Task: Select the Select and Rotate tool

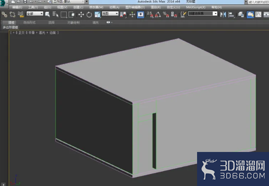Action: point(89,14)
